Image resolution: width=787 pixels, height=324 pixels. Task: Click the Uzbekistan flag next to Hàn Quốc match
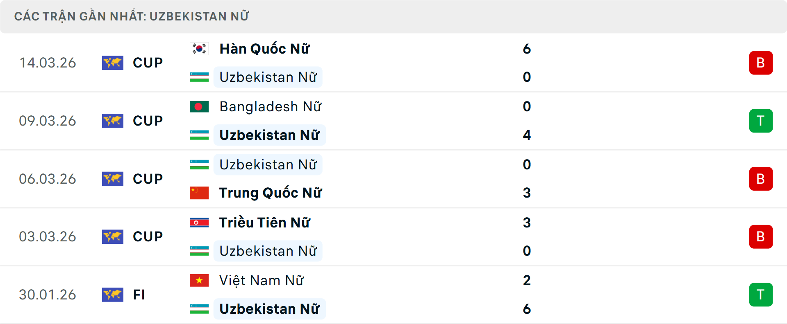click(199, 76)
